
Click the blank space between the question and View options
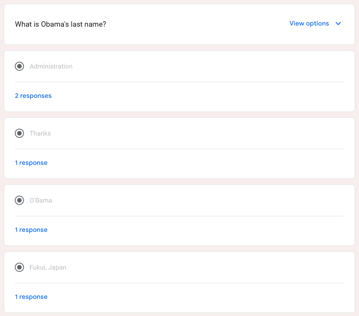(197, 24)
